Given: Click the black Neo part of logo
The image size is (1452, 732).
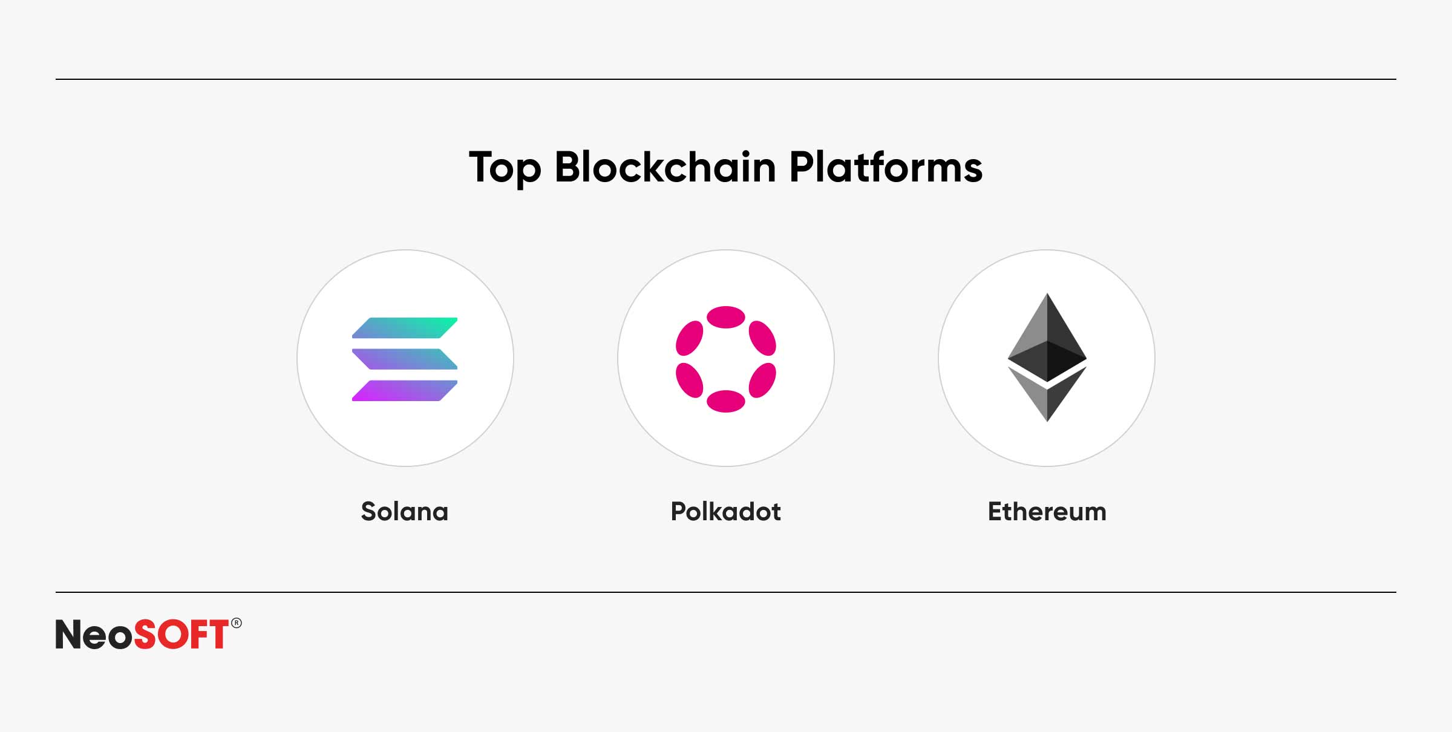Looking at the screenshot, I should coord(94,635).
